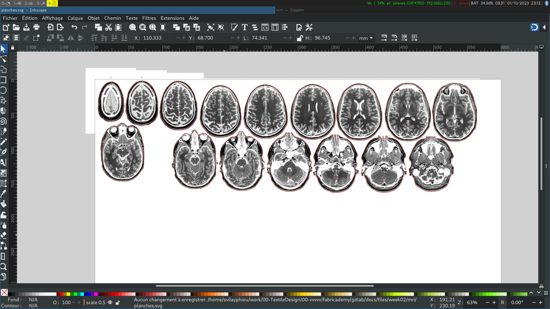Select the circle/ellipse tool
Image resolution: width=550 pixels, height=309 pixels.
point(4,90)
